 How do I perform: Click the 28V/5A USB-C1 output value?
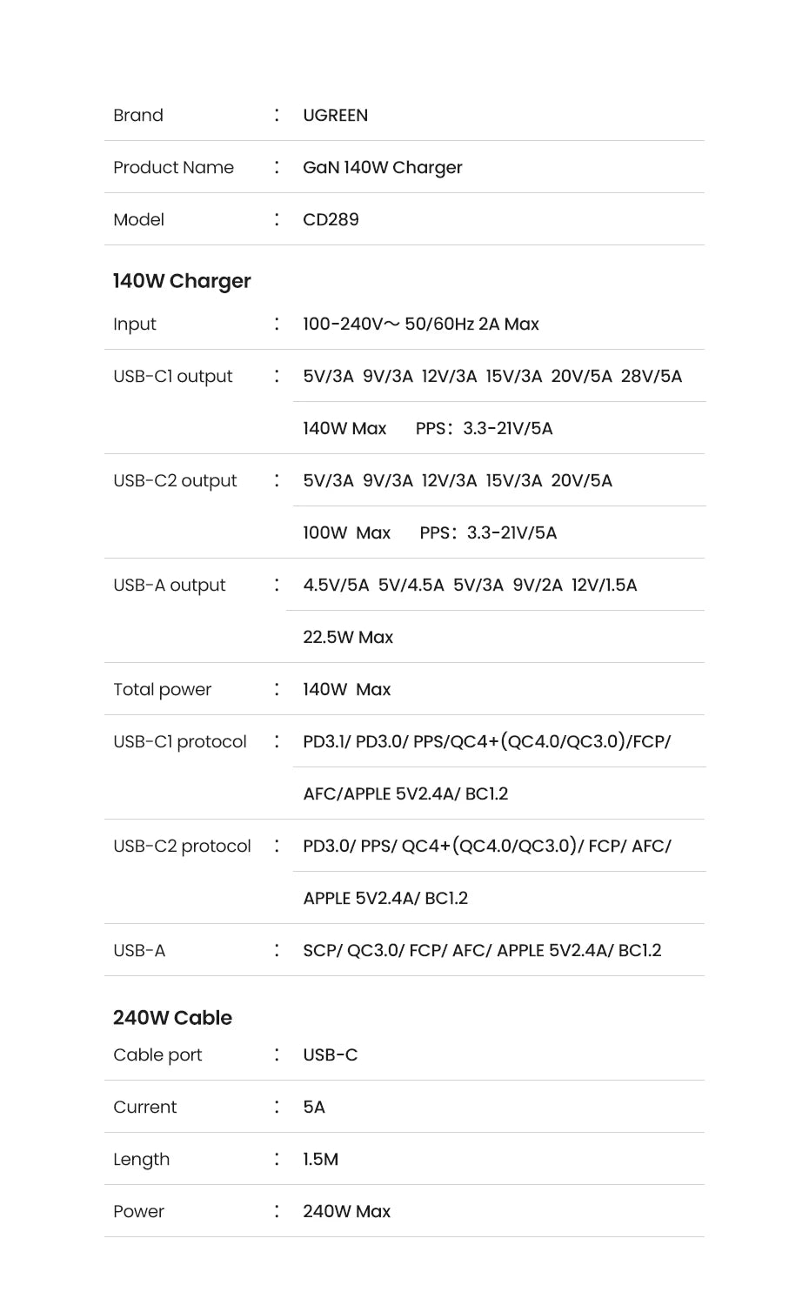click(651, 376)
